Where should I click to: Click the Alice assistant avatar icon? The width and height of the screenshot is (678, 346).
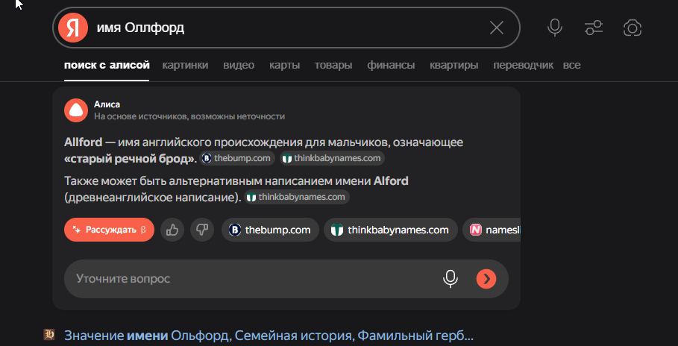(76, 110)
